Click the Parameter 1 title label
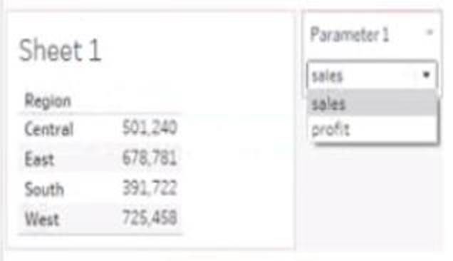Screen dimensions: 453x261 [350, 34]
